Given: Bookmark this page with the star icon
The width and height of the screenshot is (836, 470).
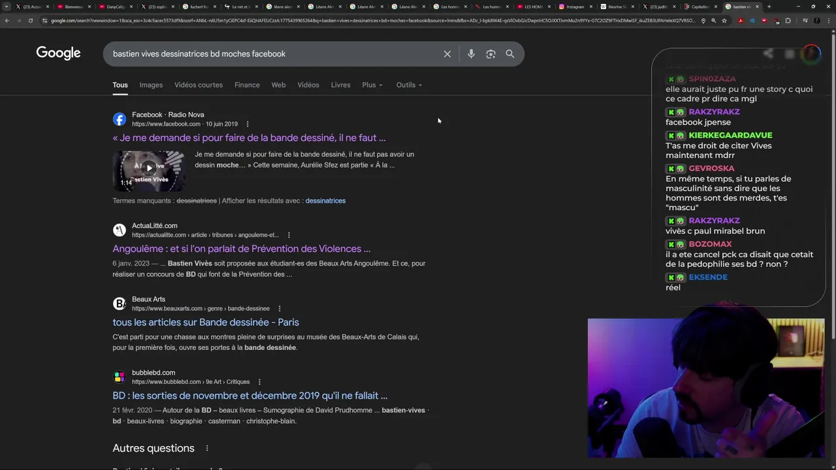Looking at the screenshot, I should 724,20.
